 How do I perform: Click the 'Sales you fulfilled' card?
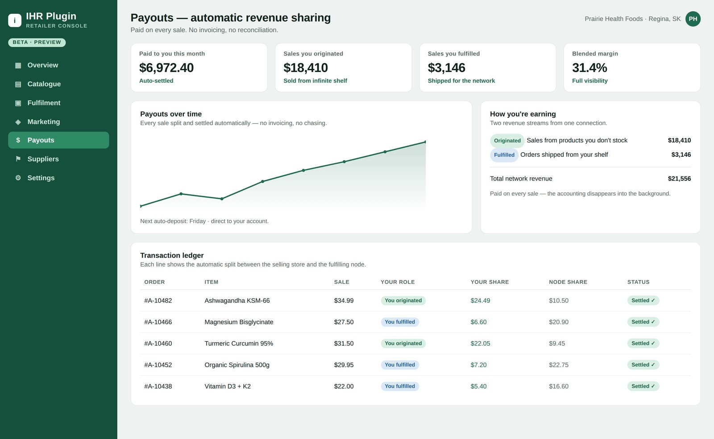pos(488,67)
